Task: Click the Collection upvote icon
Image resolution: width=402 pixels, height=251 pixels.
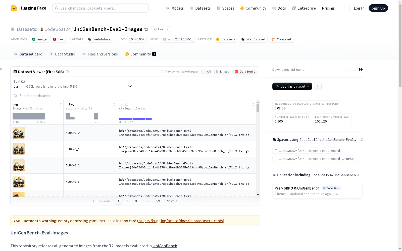Action: click(337, 194)
